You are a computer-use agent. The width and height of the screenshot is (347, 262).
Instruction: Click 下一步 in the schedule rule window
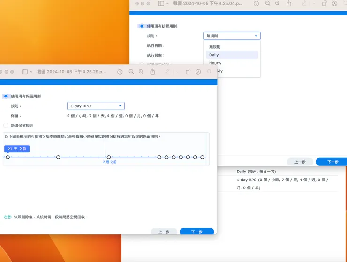point(332,162)
